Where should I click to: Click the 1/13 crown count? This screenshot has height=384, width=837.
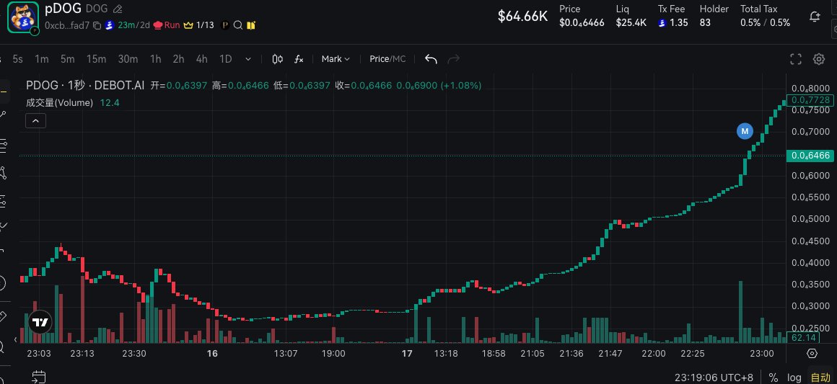205,25
